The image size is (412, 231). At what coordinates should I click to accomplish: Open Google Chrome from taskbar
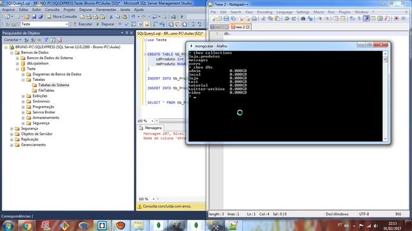(x=26, y=225)
